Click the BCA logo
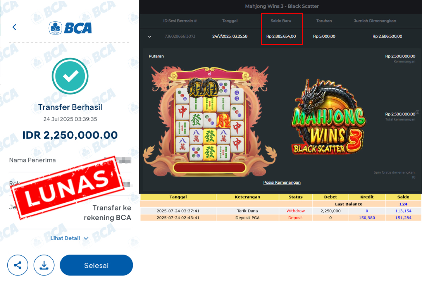This screenshot has width=422, height=286. coord(70,28)
